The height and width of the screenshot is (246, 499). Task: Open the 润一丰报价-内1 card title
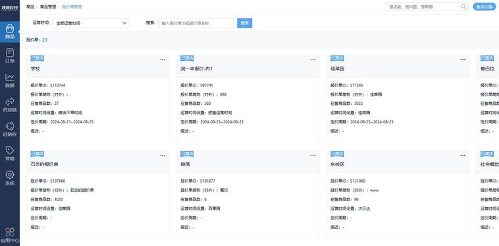[196, 69]
